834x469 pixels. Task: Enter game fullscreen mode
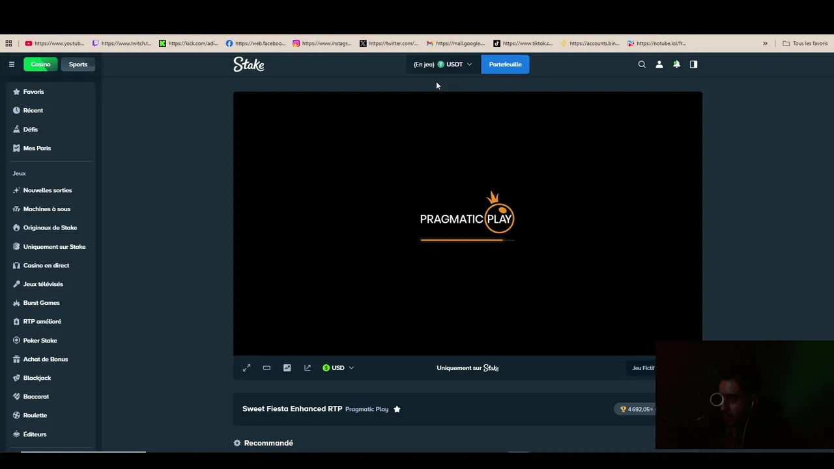click(246, 368)
